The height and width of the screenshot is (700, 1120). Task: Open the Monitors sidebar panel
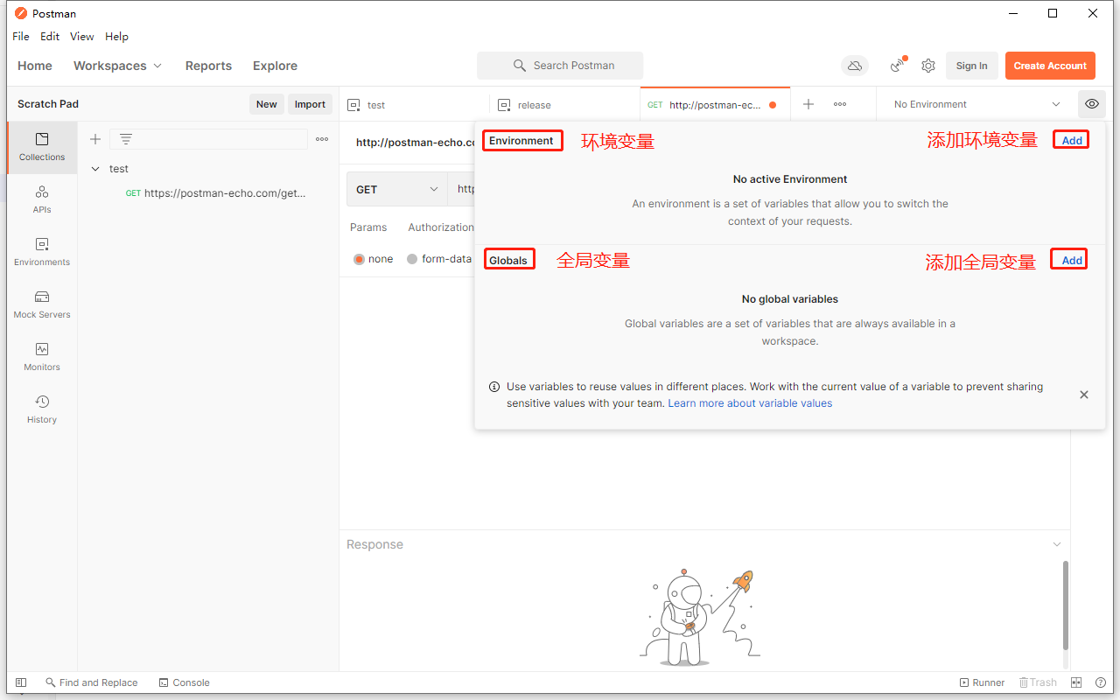(42, 357)
